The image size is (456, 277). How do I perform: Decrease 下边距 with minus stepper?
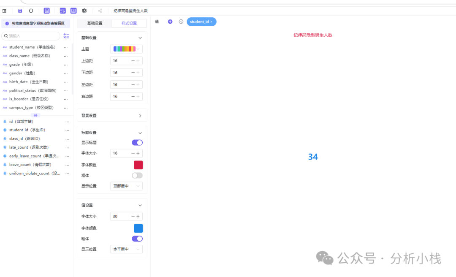click(x=133, y=73)
